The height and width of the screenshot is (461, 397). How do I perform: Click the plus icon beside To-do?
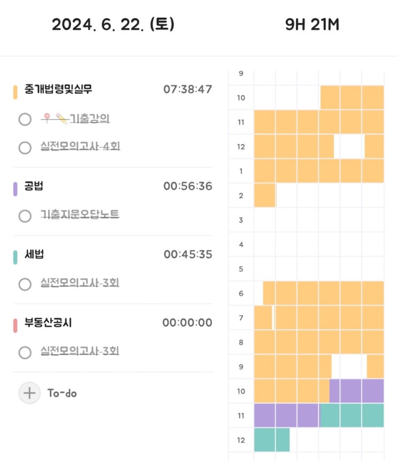click(29, 393)
